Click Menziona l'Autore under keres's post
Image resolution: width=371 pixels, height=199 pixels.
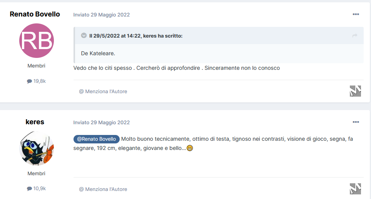click(103, 189)
